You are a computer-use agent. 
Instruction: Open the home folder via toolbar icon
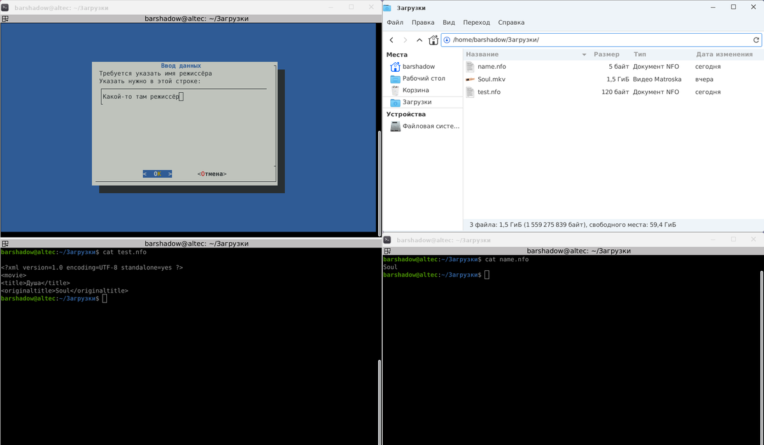coord(434,40)
